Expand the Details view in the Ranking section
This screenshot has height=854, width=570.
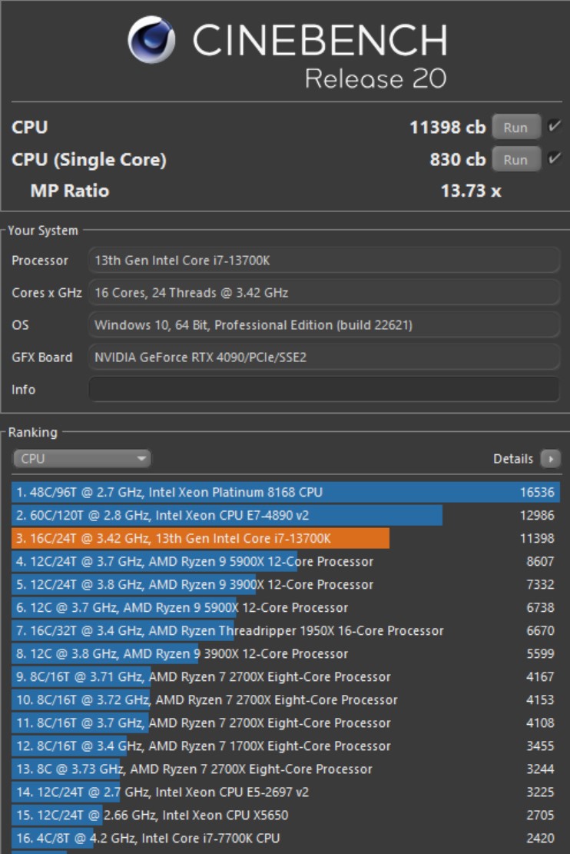(552, 457)
